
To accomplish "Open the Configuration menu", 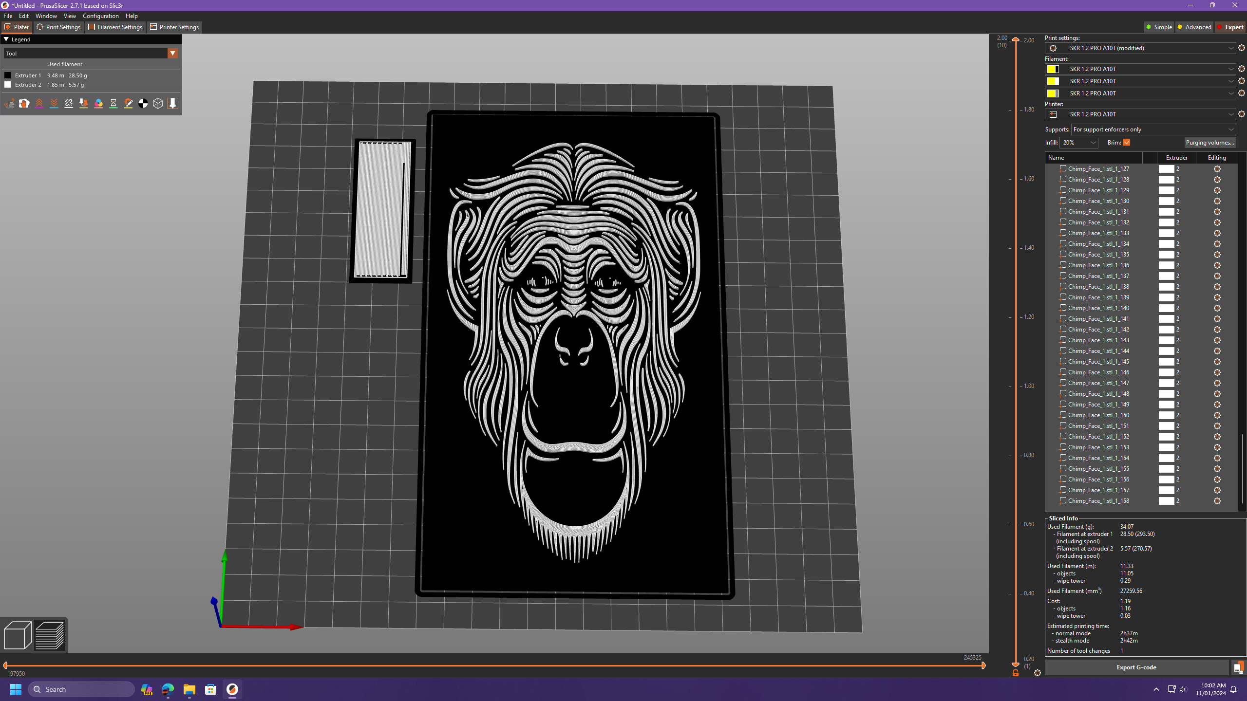I will [x=100, y=16].
